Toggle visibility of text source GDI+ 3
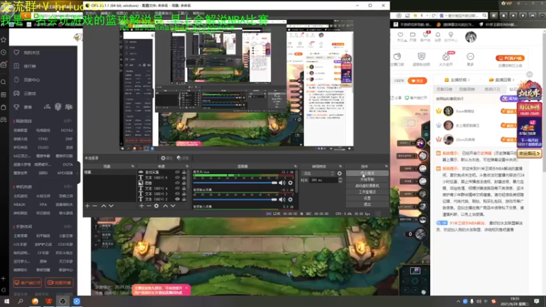This screenshot has height=307, width=546. (x=177, y=194)
